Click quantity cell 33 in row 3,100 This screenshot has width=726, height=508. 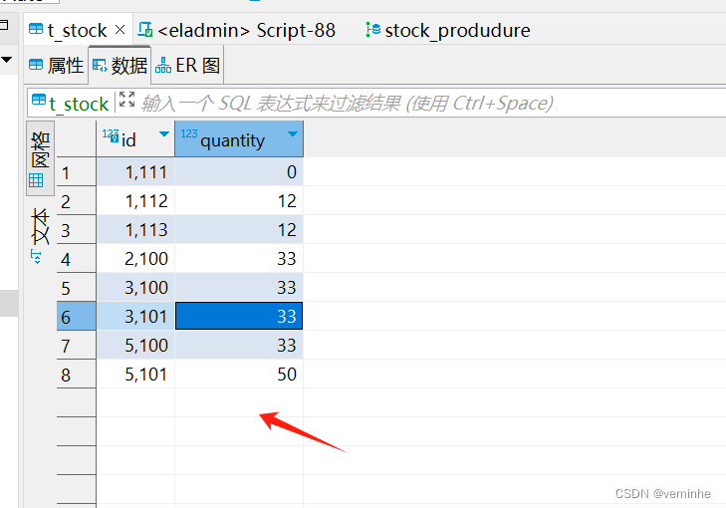(x=239, y=288)
